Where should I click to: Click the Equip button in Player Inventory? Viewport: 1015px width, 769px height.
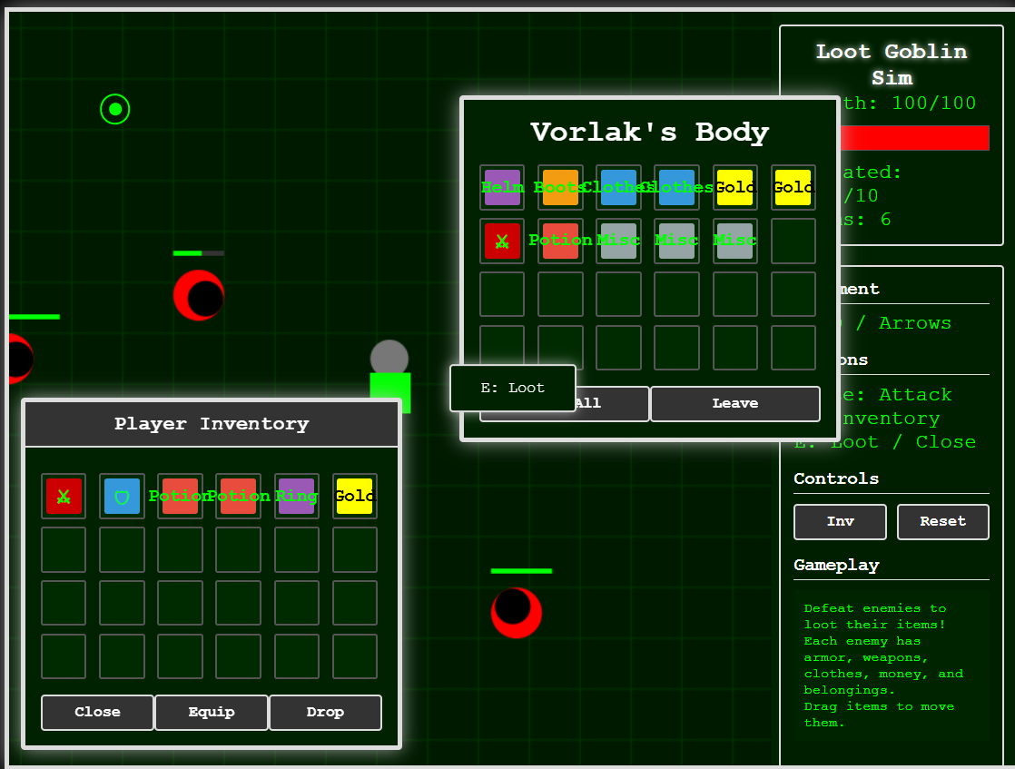point(211,712)
